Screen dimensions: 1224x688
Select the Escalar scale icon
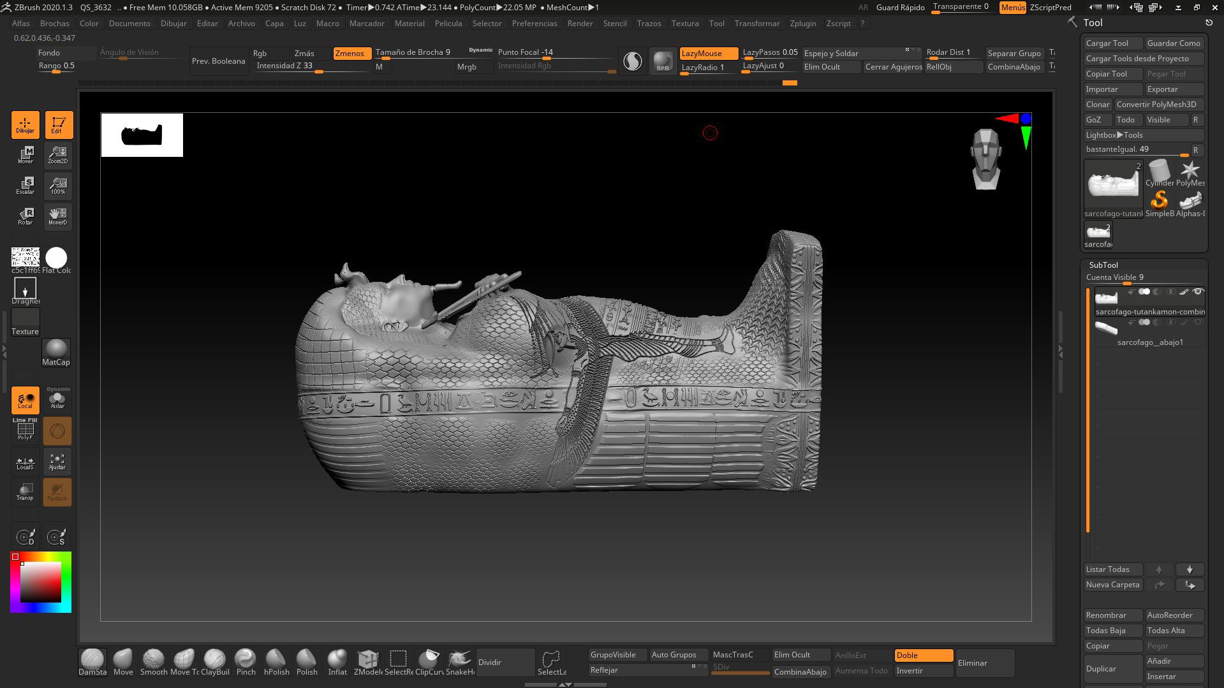[26, 186]
